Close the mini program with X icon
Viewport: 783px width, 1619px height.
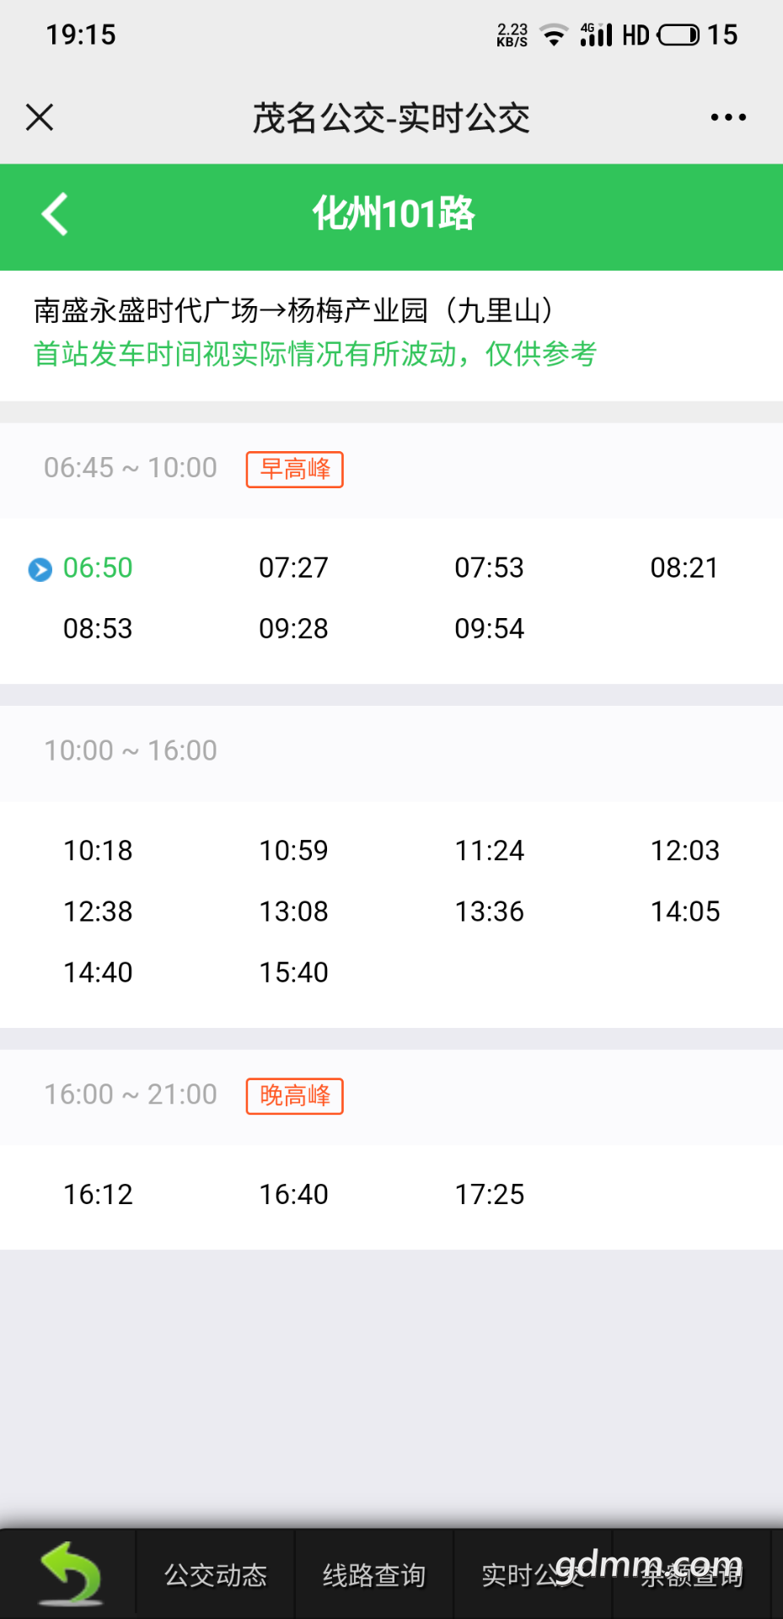point(40,117)
